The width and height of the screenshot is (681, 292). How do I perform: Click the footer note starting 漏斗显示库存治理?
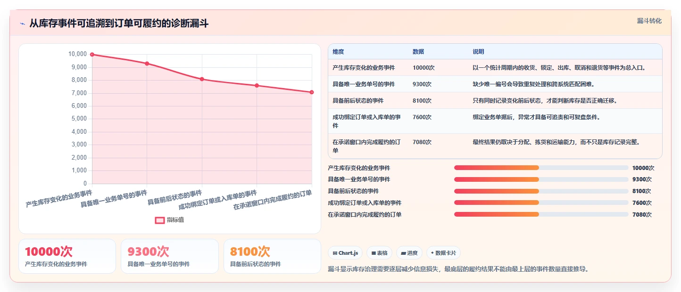coord(458,269)
